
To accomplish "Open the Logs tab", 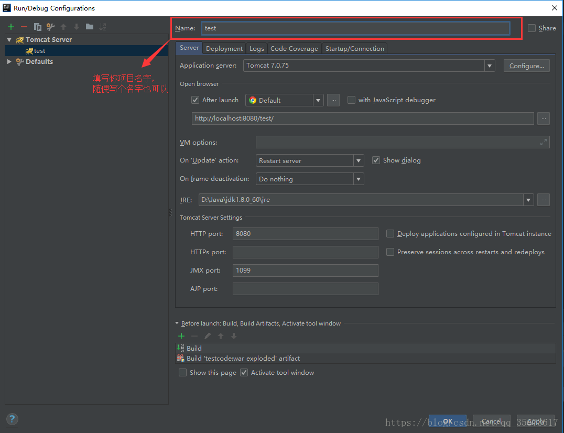I will 256,49.
